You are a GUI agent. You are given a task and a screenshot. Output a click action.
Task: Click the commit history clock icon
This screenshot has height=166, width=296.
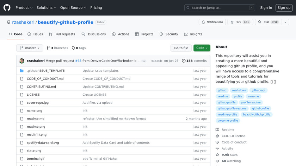click(184, 61)
